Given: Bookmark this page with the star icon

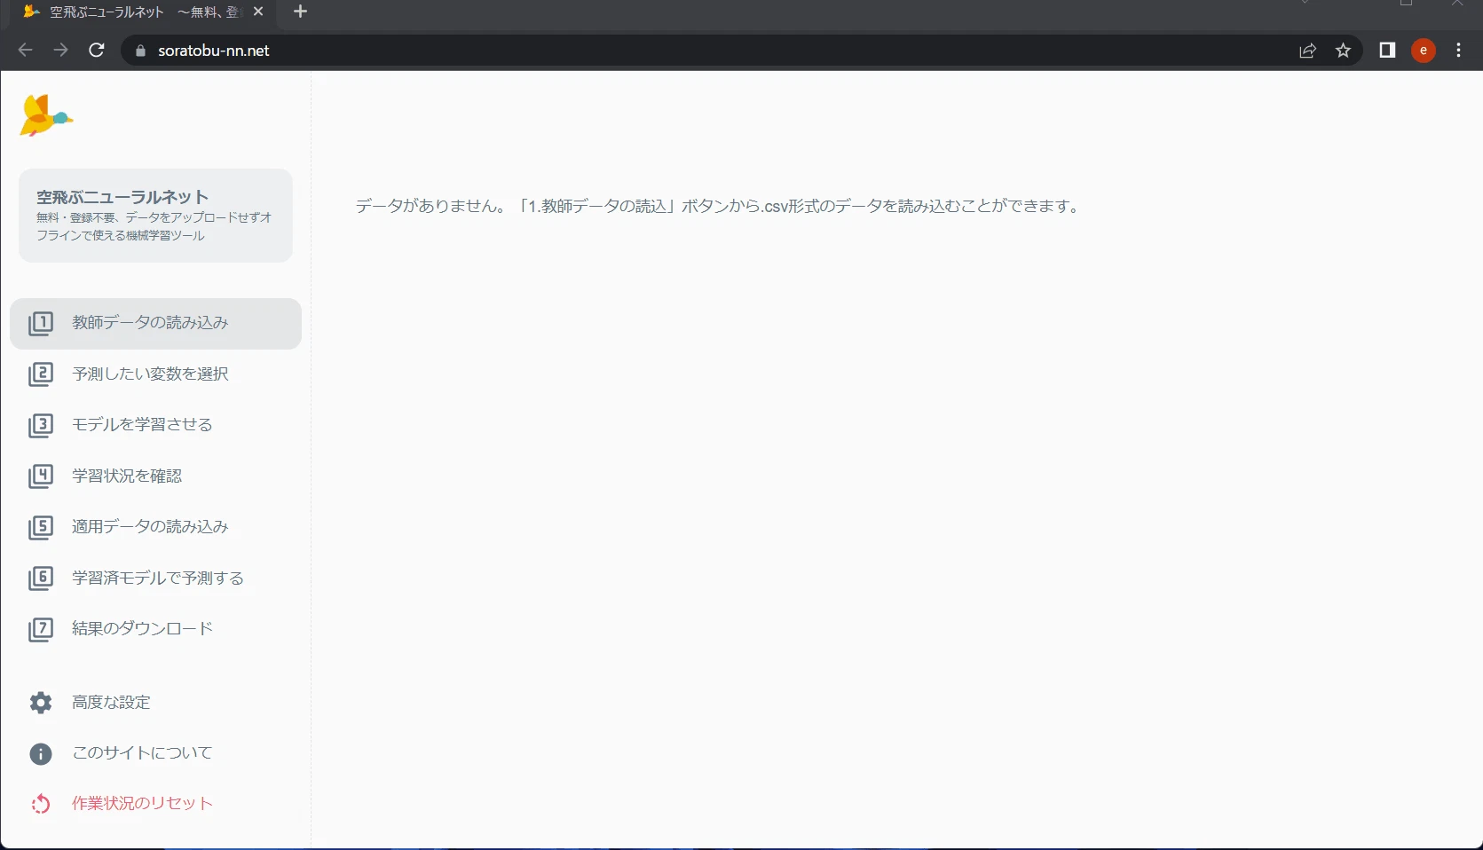Looking at the screenshot, I should pyautogui.click(x=1344, y=51).
